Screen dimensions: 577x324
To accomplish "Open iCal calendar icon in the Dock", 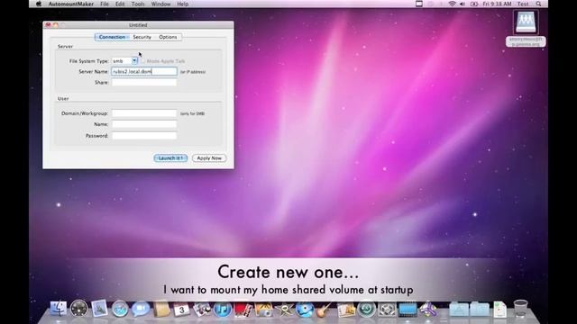I will point(181,310).
